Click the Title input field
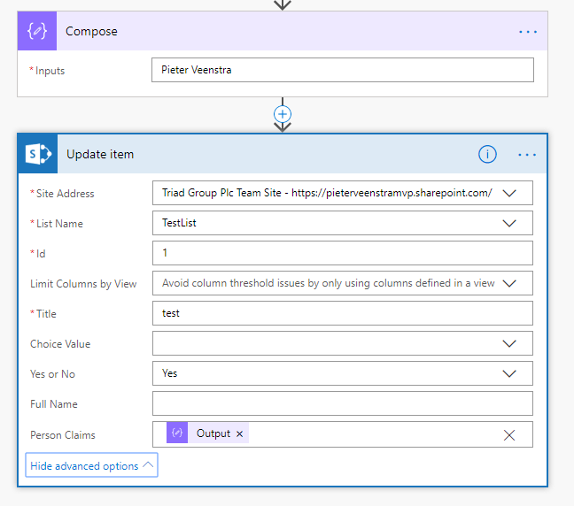The image size is (574, 506). 343,313
